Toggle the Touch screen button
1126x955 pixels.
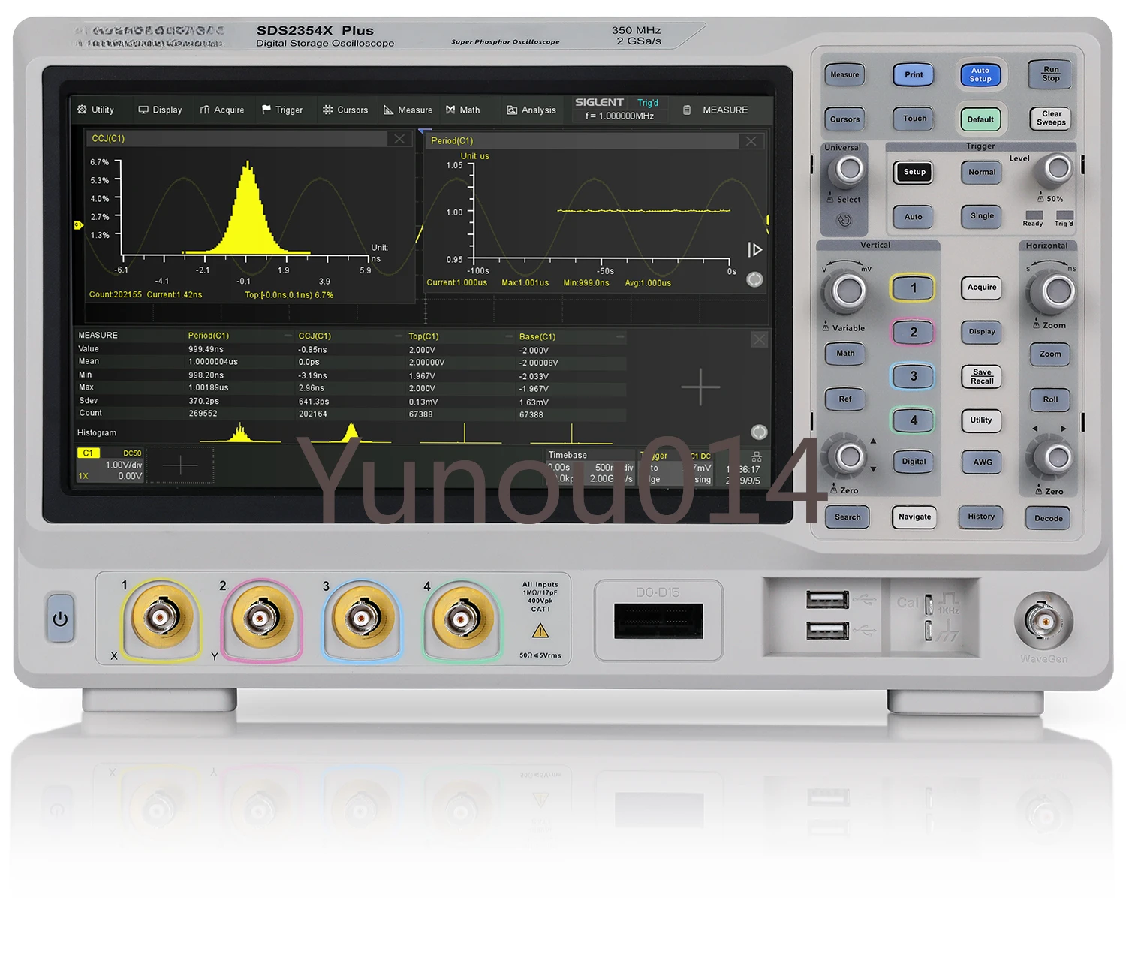click(914, 118)
